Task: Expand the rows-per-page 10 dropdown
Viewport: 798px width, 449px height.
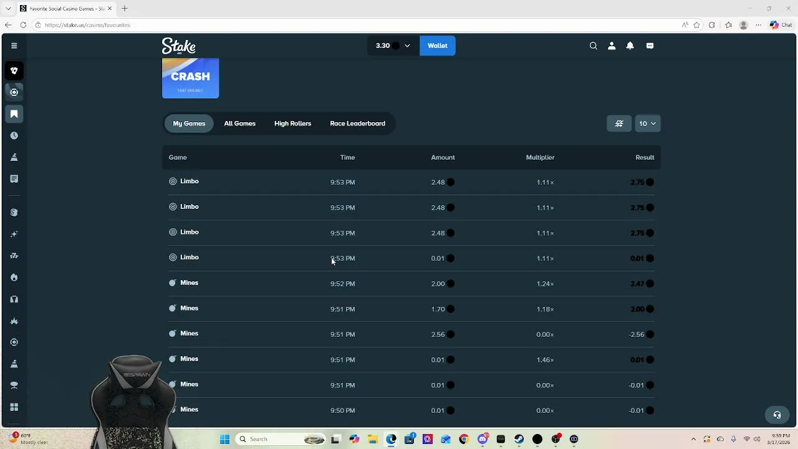Action: 647,123
